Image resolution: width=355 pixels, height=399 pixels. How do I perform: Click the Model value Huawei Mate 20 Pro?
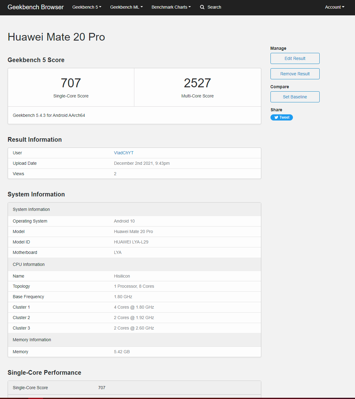(x=133, y=231)
